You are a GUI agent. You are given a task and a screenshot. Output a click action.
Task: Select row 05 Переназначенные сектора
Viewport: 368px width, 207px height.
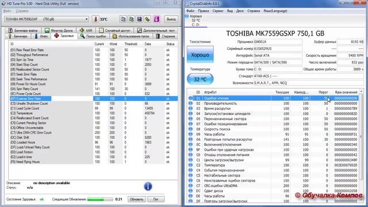[x=273, y=119]
